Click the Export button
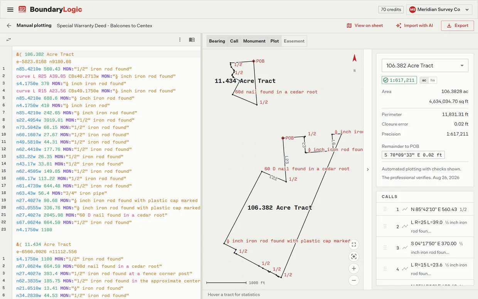 458,25
